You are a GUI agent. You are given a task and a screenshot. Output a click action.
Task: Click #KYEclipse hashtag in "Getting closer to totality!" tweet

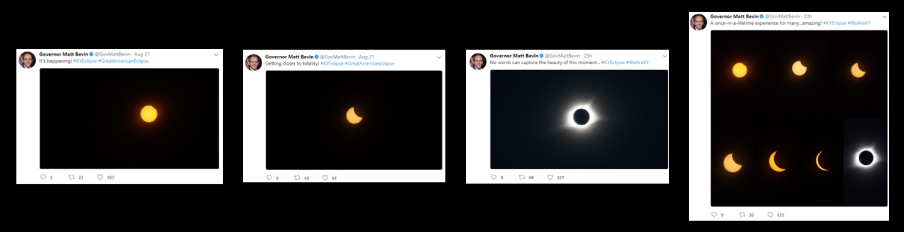tap(332, 63)
